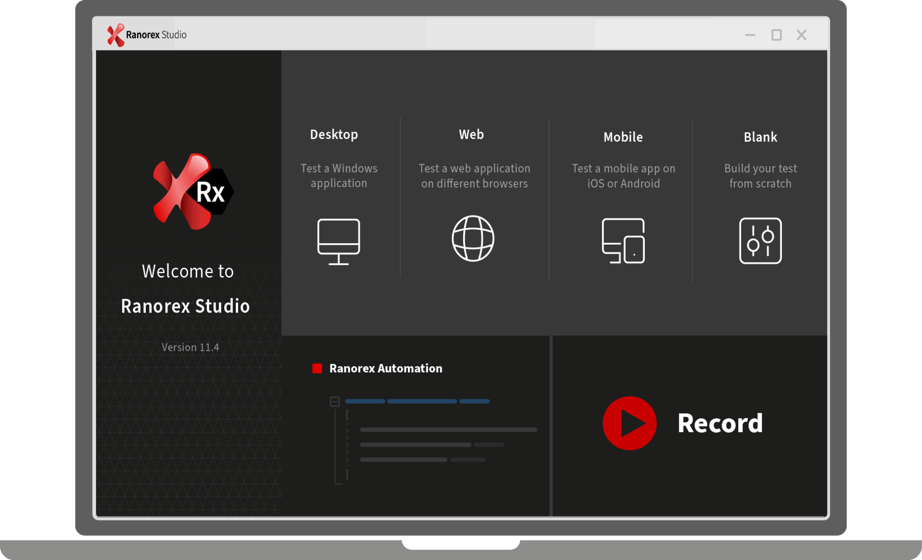922x560 pixels.
Task: Click the Desktop section header
Action: [x=334, y=134]
